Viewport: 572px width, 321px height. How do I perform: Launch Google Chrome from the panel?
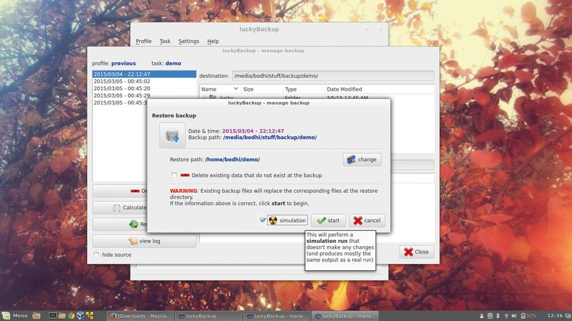click(x=71, y=315)
